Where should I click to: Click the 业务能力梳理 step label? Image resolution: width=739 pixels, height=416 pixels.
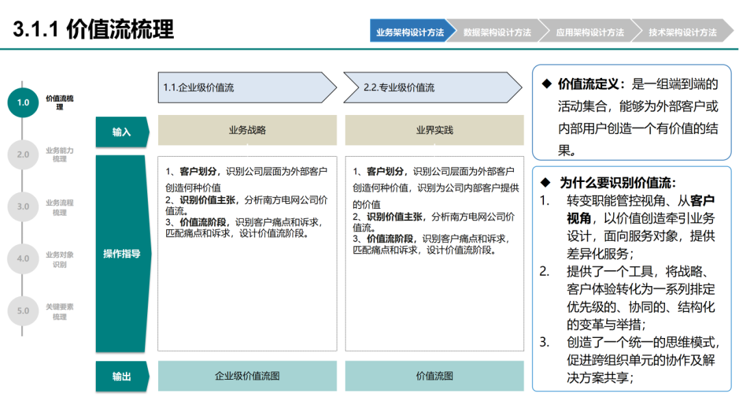pos(60,155)
